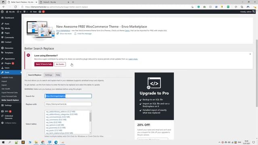The height and width of the screenshot is (145, 258).
Task: Switch to the plugin Settings tab
Action: (48, 75)
